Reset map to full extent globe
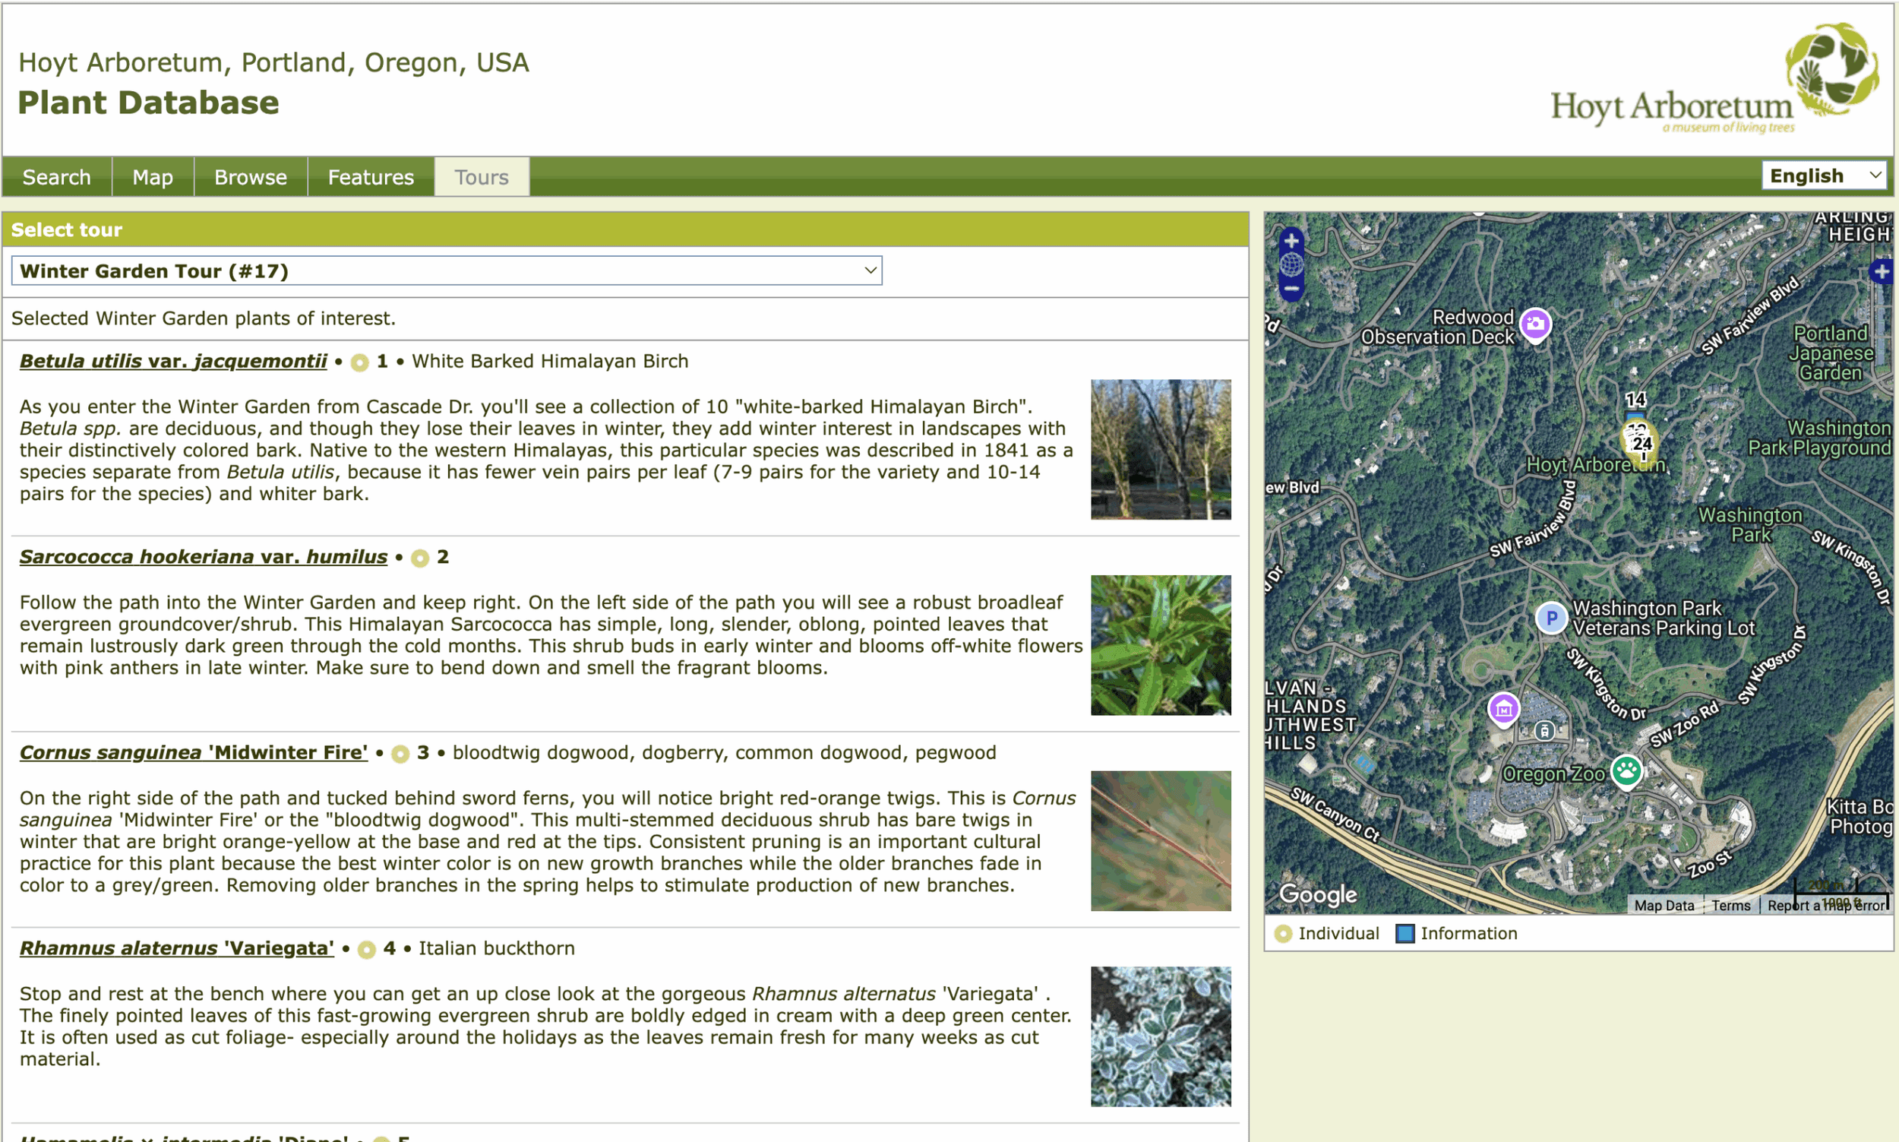 [1291, 264]
